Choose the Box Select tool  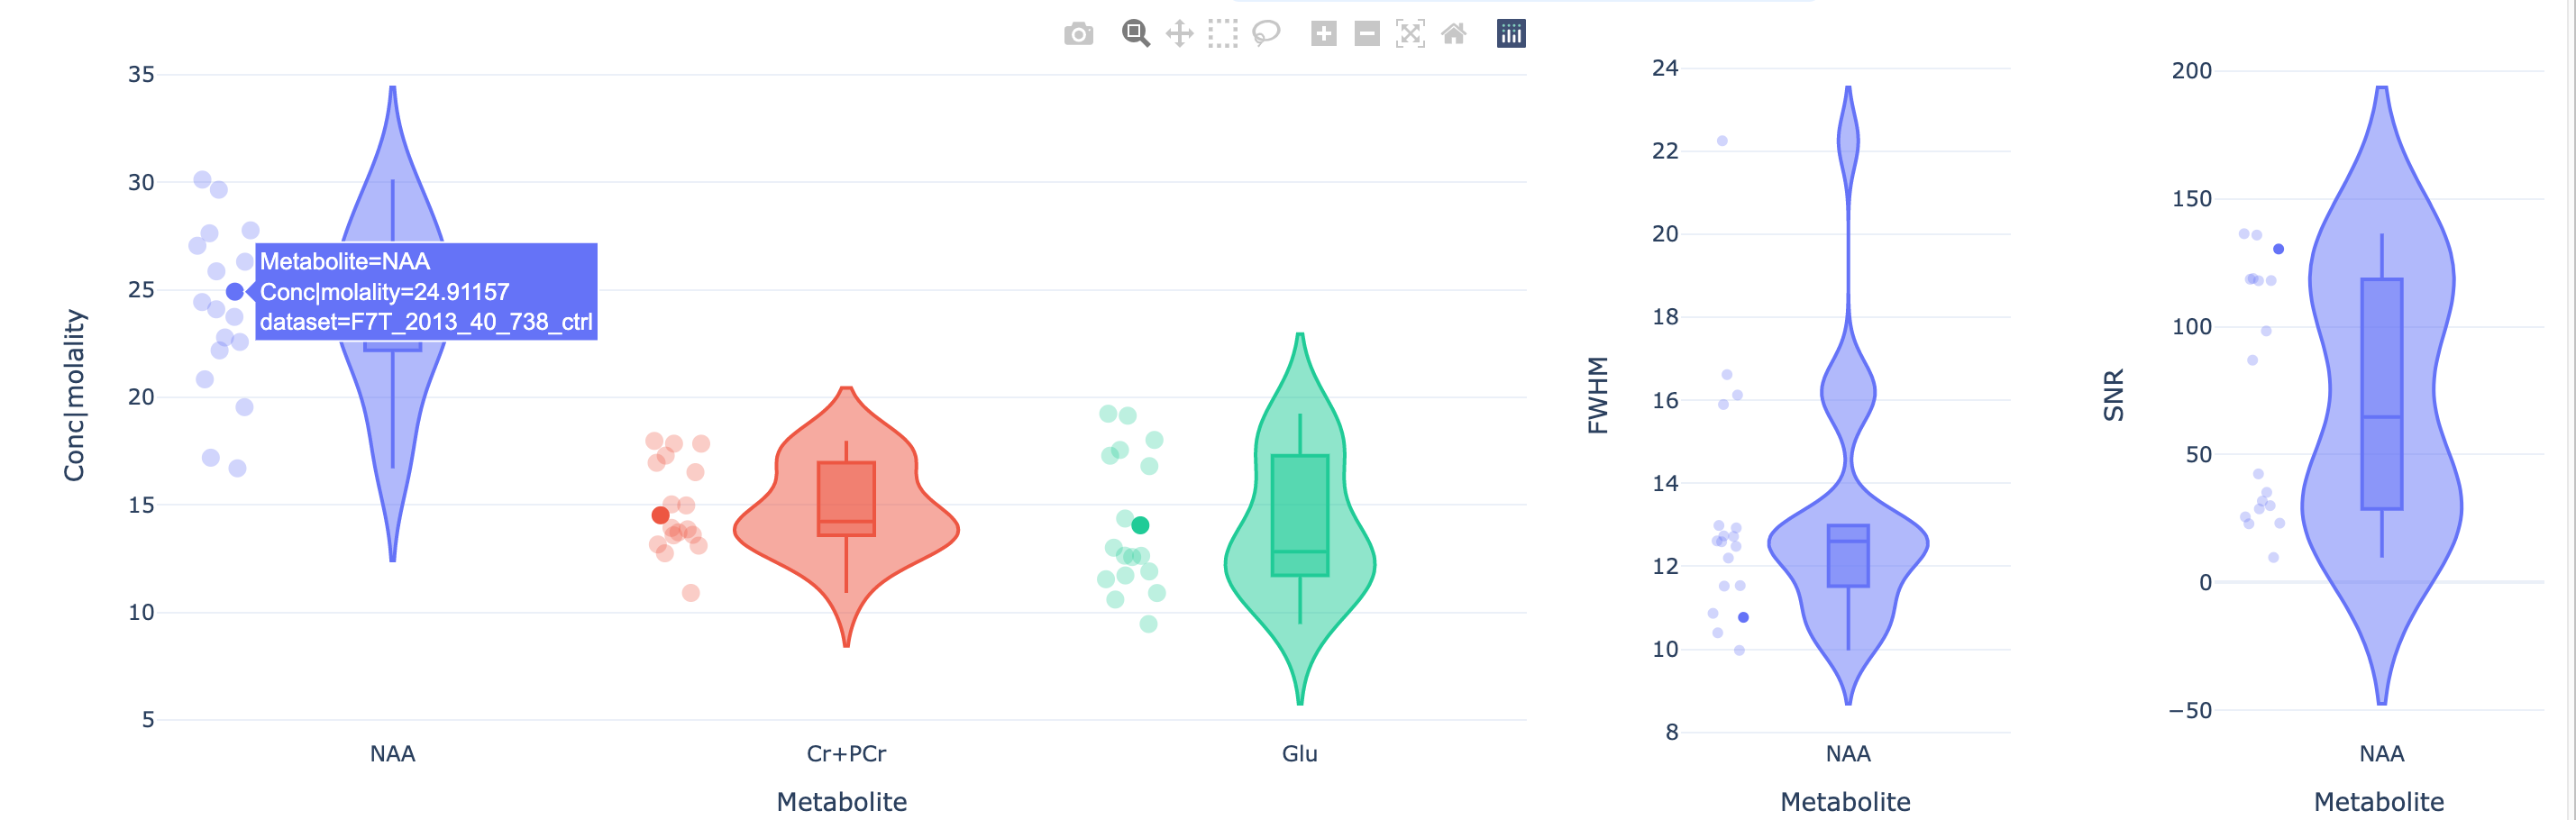tap(1222, 34)
